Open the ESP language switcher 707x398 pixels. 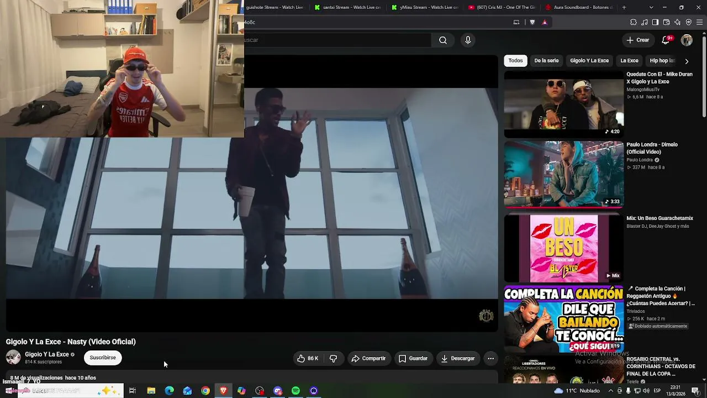[x=657, y=391]
